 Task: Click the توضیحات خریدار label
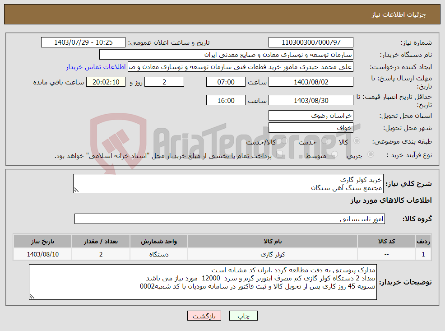pos(405,282)
